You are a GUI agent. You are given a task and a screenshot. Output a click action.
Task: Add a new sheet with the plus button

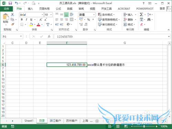pyautogui.click(x=97, y=121)
